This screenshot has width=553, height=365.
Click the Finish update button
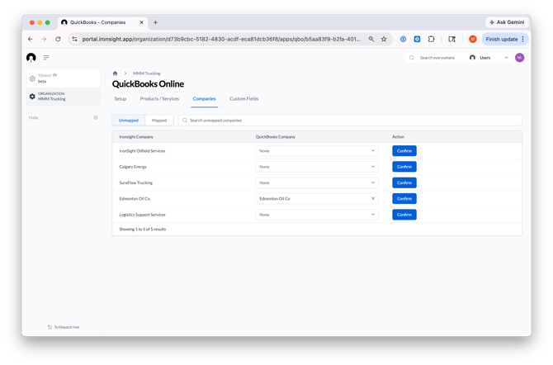coord(504,39)
